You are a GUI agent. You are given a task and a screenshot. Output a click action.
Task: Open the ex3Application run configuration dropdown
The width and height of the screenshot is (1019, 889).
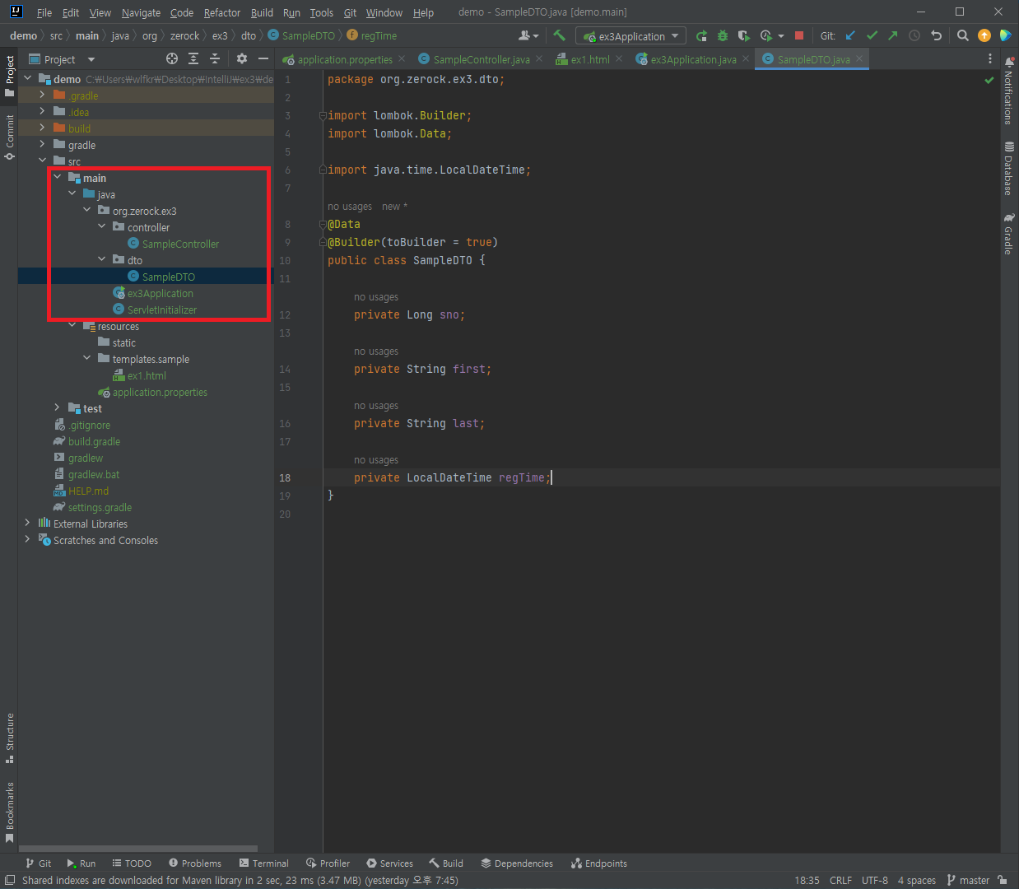click(x=631, y=35)
